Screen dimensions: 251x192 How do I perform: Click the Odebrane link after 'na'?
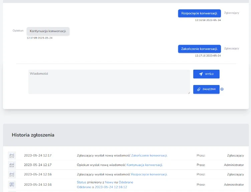point(126,182)
